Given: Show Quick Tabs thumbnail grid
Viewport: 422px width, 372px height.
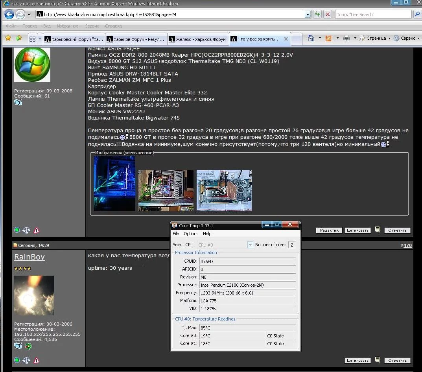Looking at the screenshot, I should coord(32,39).
